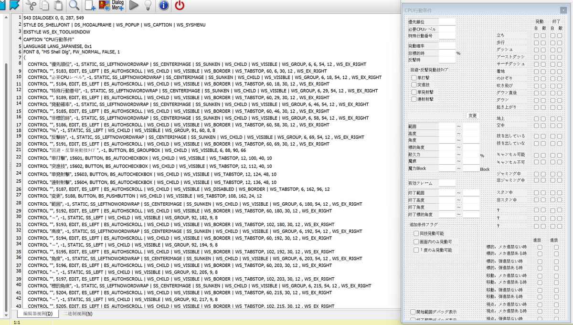Image resolution: width=573 pixels, height=325 pixels.
Task: Switch to the 二进制视图(N) binary view tab
Action: [77, 314]
